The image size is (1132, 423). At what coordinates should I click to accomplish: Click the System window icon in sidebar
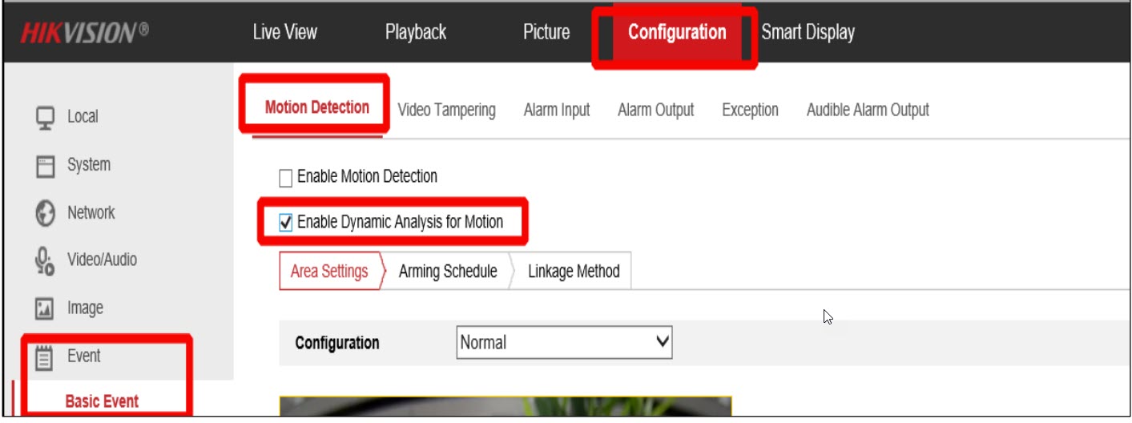pyautogui.click(x=45, y=166)
